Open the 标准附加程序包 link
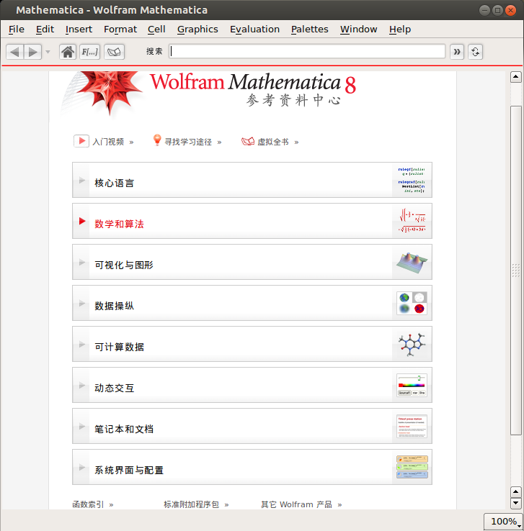Image resolution: width=524 pixels, height=531 pixels. pos(191,504)
